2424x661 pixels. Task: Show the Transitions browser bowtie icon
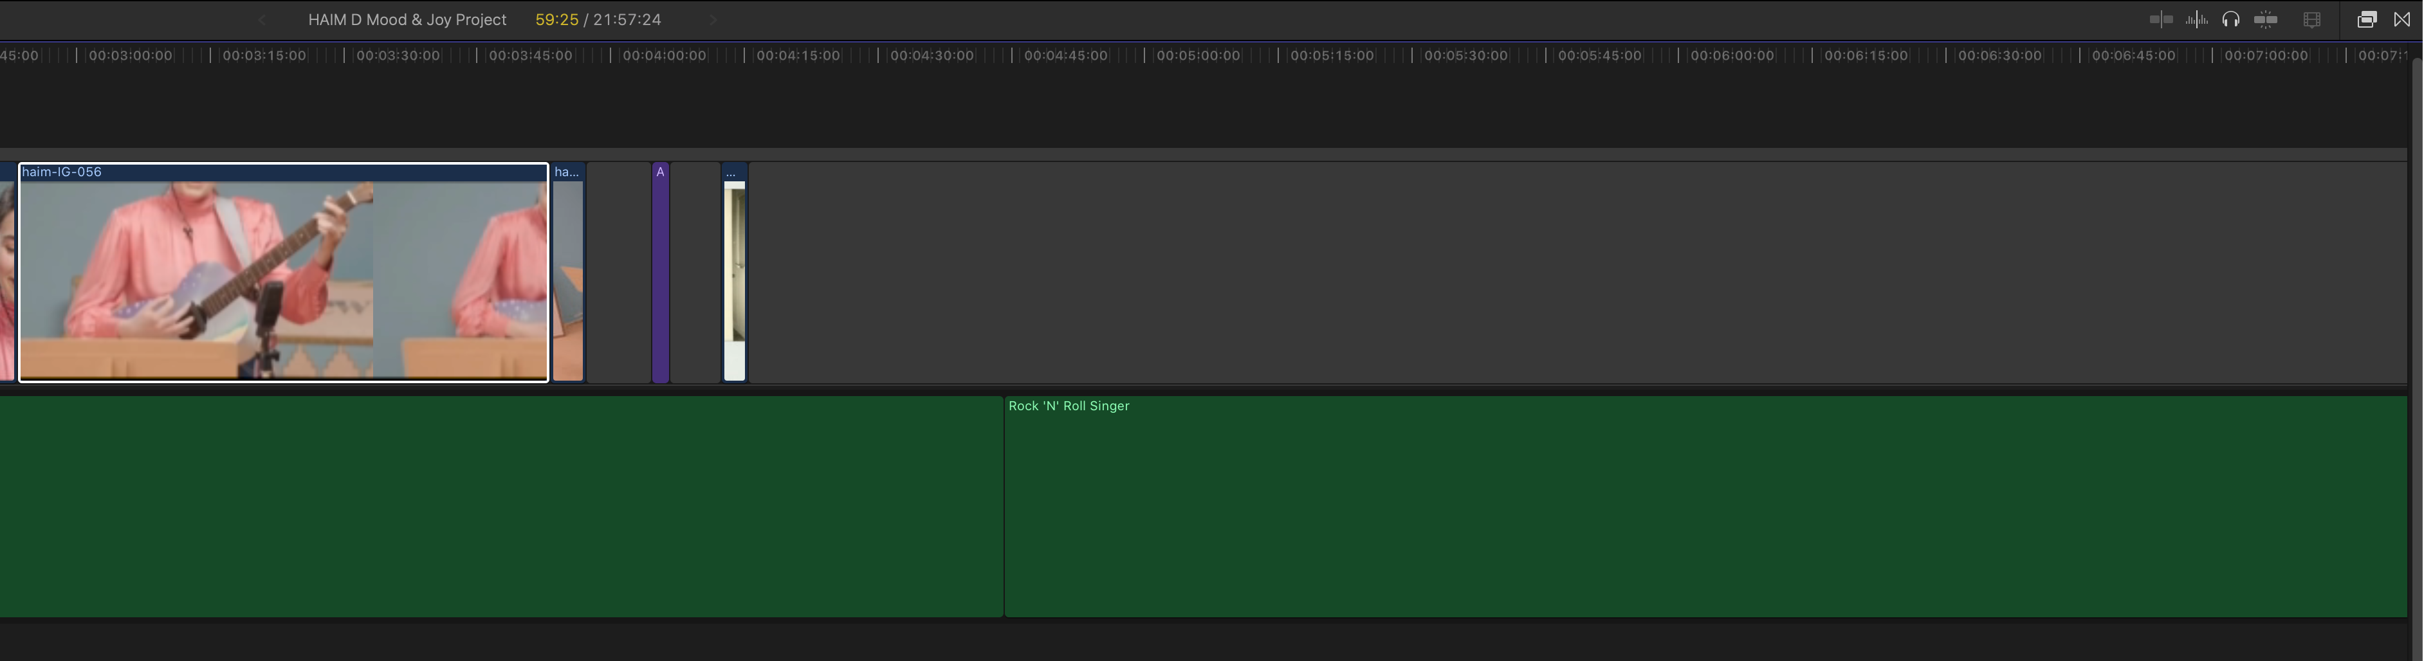[2402, 20]
